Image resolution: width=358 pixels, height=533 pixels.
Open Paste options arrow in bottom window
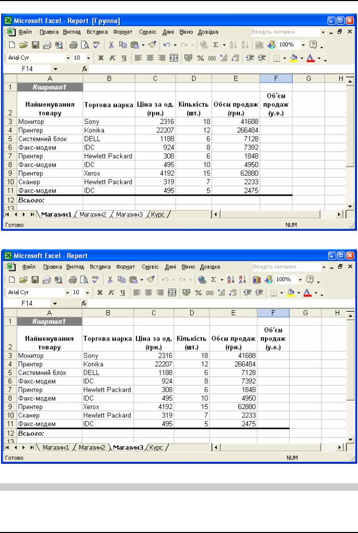point(142,280)
